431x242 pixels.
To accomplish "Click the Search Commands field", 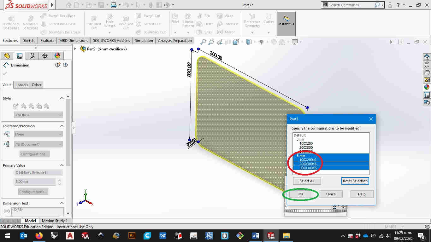I will click(x=351, y=5).
